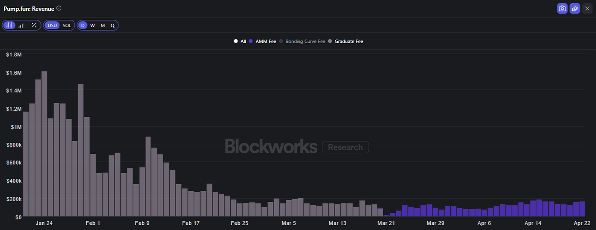Select the quarterly (Q) interval
596x230 pixels.
click(112, 25)
